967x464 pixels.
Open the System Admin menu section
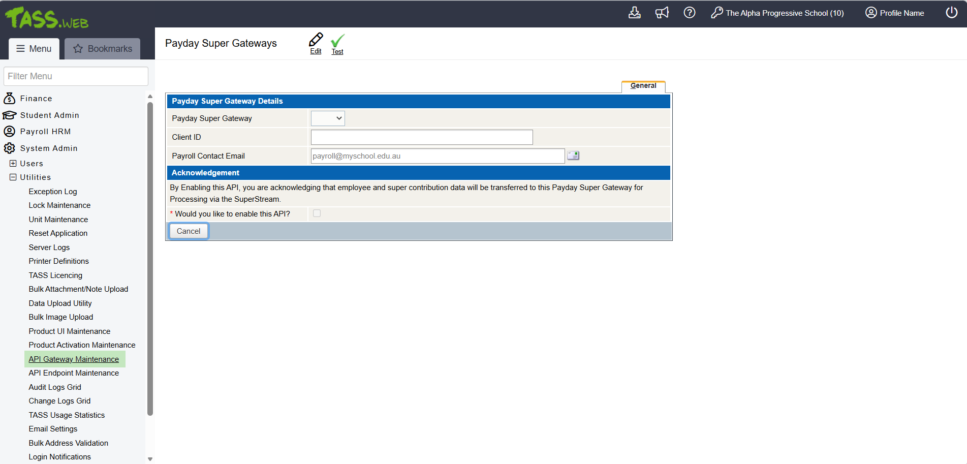49,148
